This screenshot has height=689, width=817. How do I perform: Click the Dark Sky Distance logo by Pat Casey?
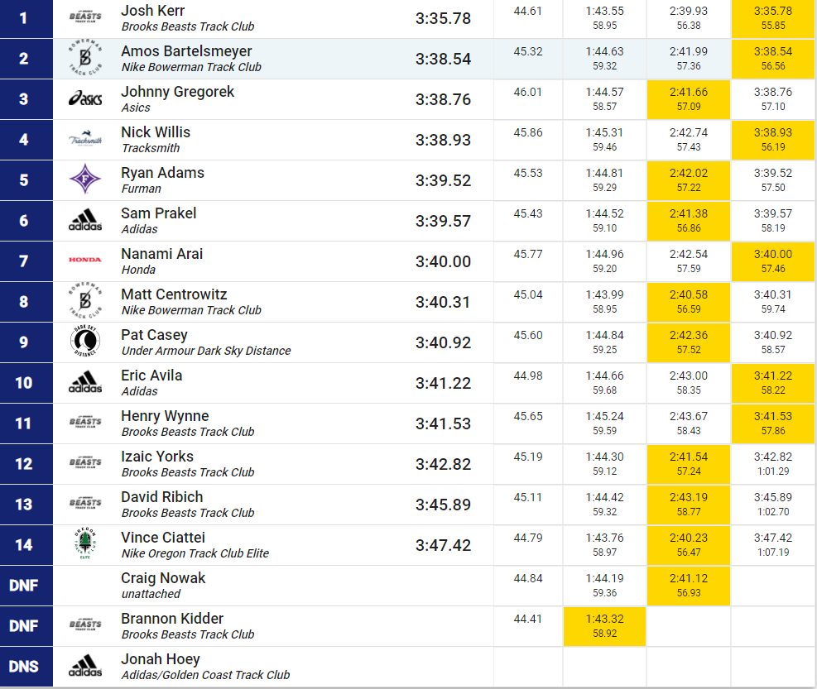pyautogui.click(x=85, y=342)
